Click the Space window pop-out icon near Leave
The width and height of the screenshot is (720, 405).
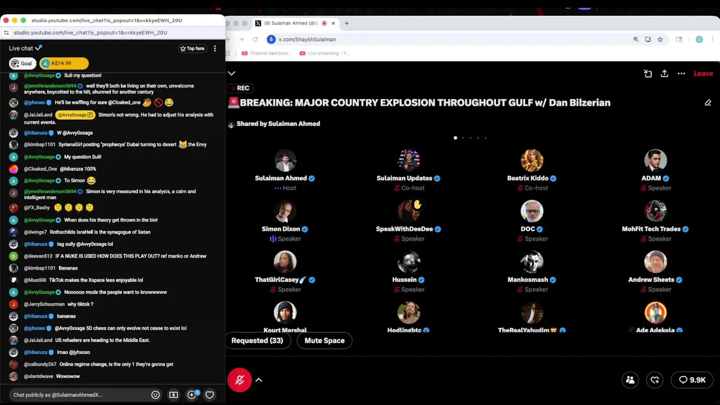(x=647, y=74)
